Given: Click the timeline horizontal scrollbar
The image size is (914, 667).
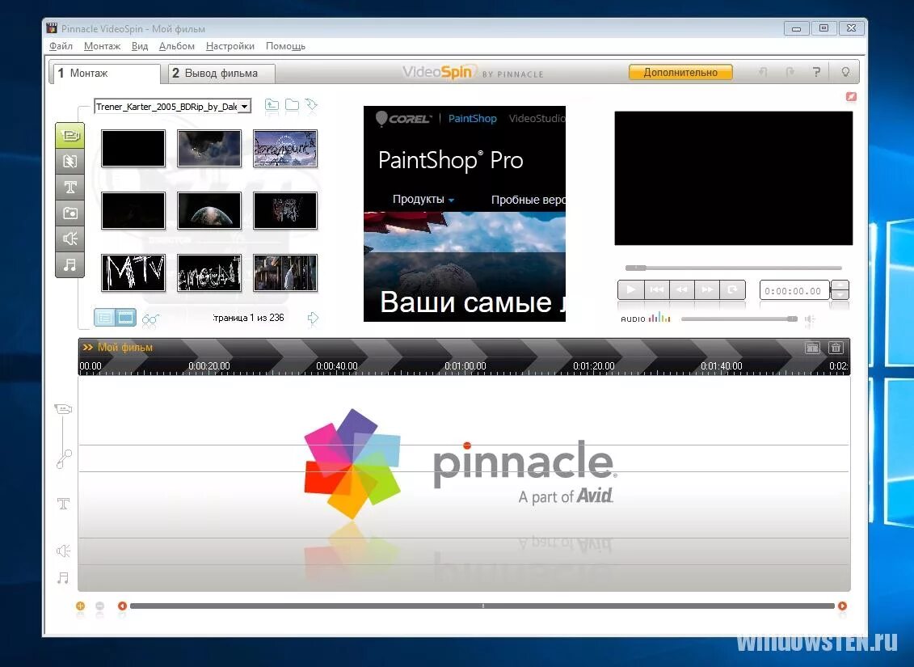Looking at the screenshot, I should (x=482, y=606).
